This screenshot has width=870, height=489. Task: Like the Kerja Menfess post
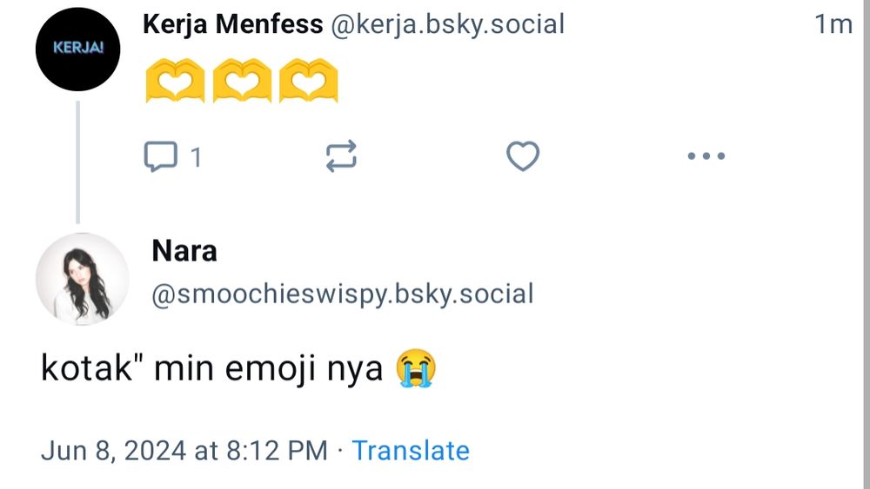click(x=523, y=157)
